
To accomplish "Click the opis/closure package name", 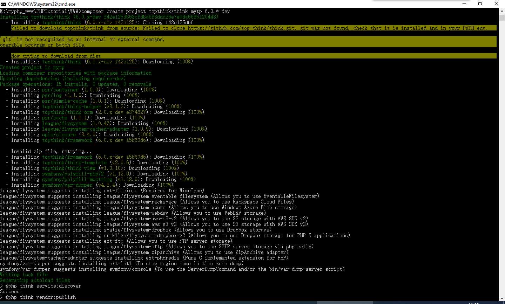I will pos(59,134).
